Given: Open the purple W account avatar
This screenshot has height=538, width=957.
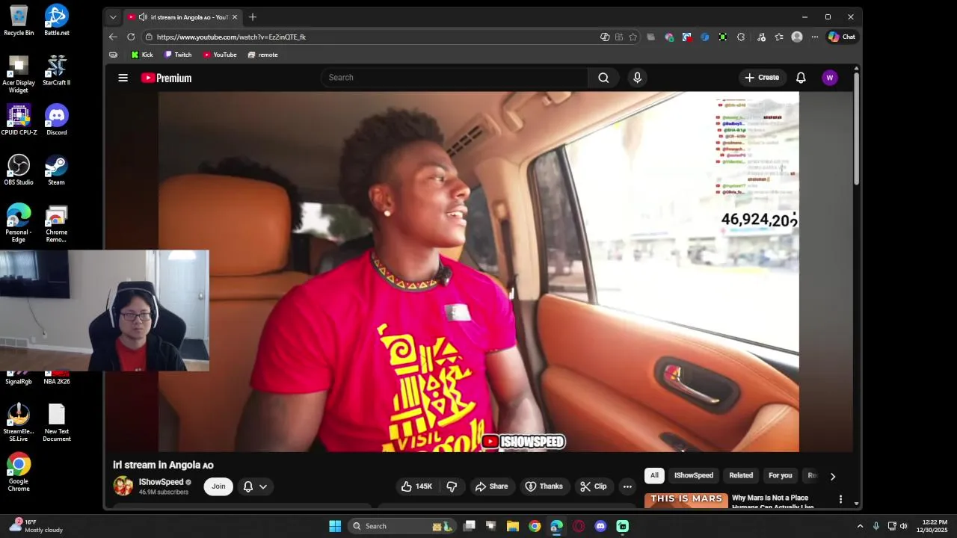Looking at the screenshot, I should pos(829,78).
